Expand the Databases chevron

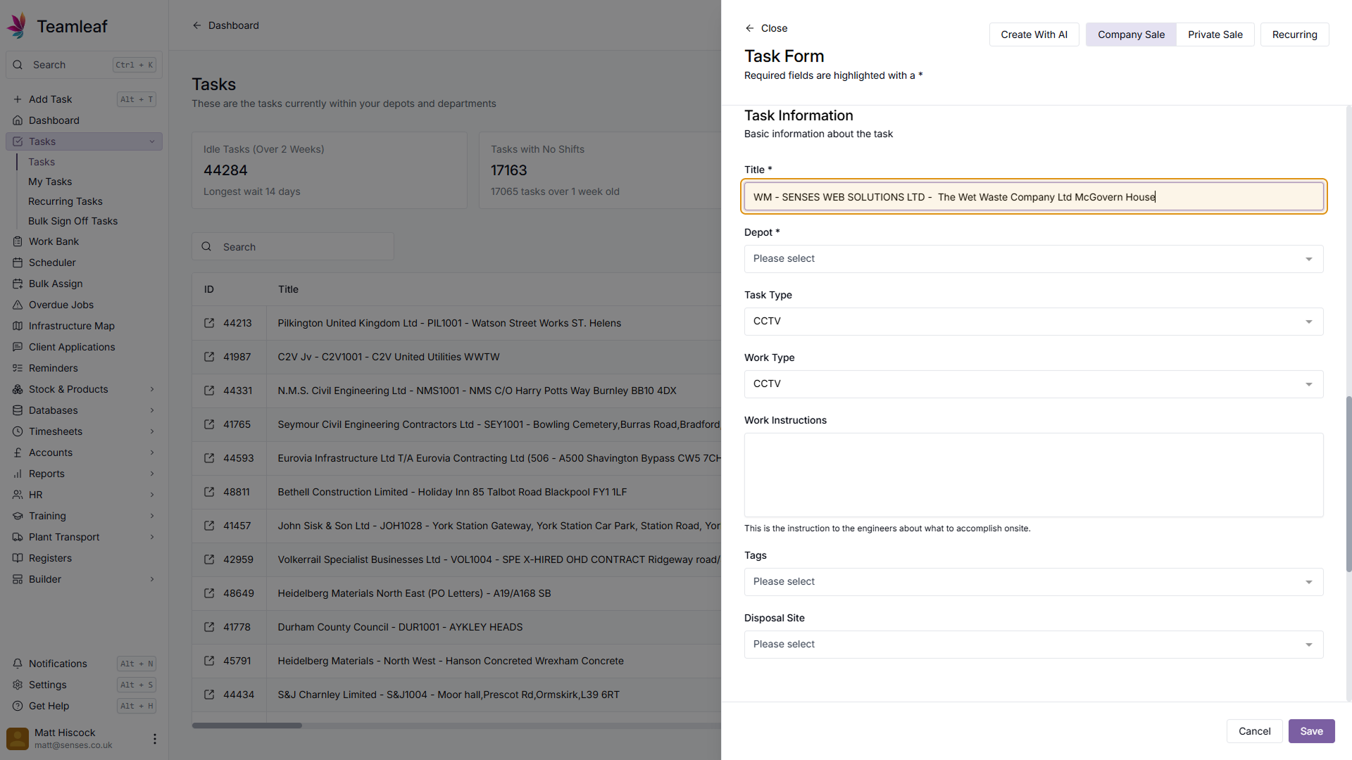[x=152, y=410]
